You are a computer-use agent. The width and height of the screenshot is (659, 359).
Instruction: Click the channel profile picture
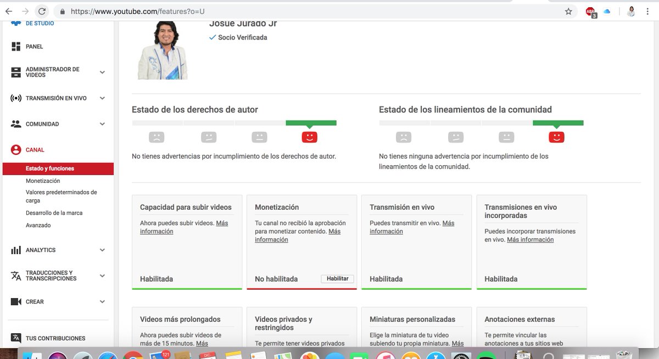click(x=163, y=49)
